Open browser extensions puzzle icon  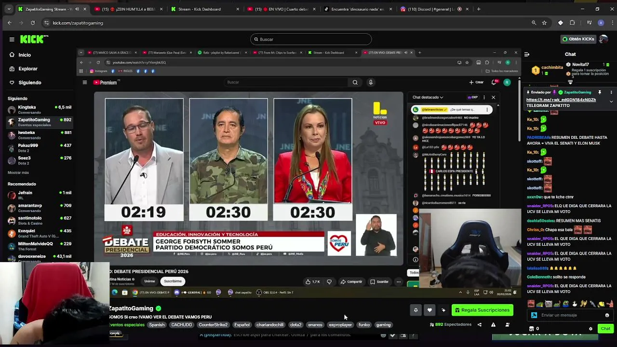572,23
